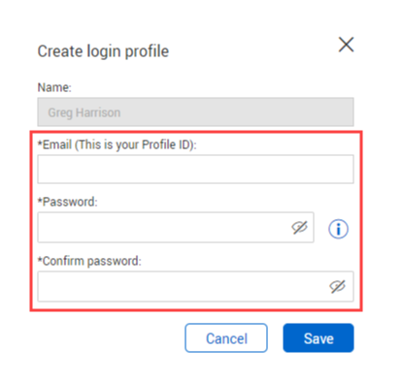Click the Save button

coord(319,337)
